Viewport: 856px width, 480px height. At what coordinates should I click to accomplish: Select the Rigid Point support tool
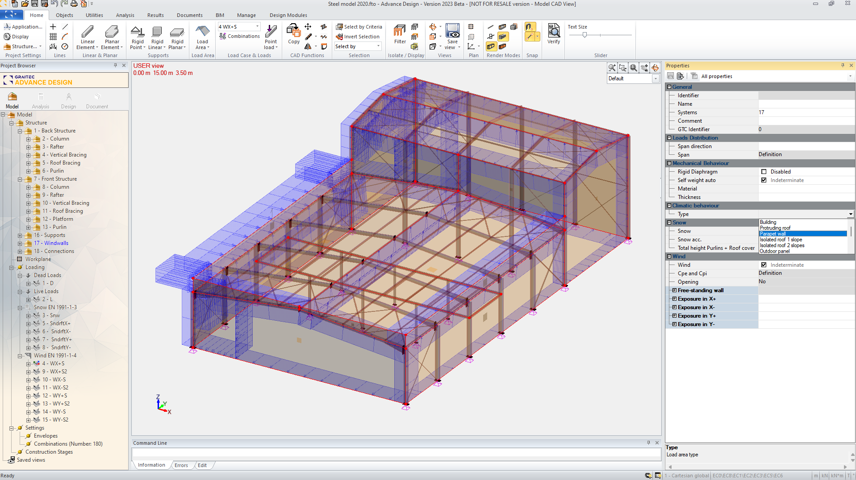tap(138, 37)
